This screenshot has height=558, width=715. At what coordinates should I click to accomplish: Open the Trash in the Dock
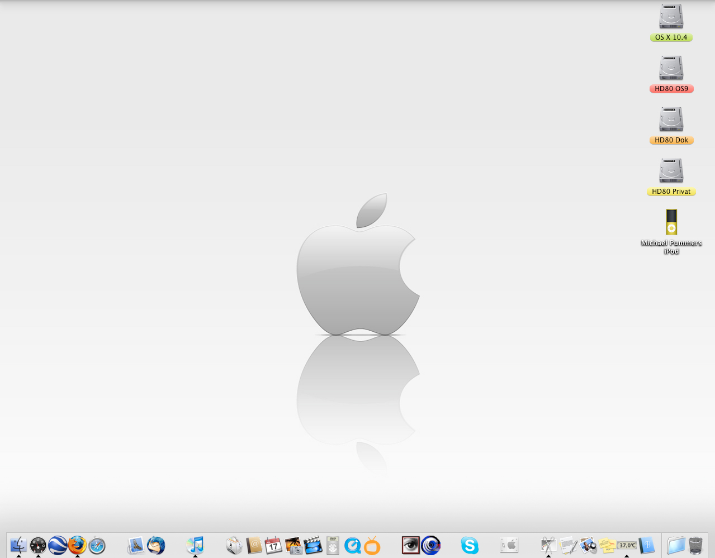click(695, 545)
